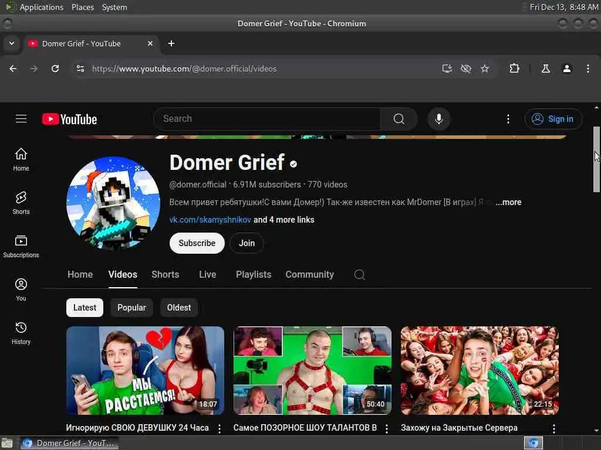Select the Popular sort filter

tap(131, 308)
